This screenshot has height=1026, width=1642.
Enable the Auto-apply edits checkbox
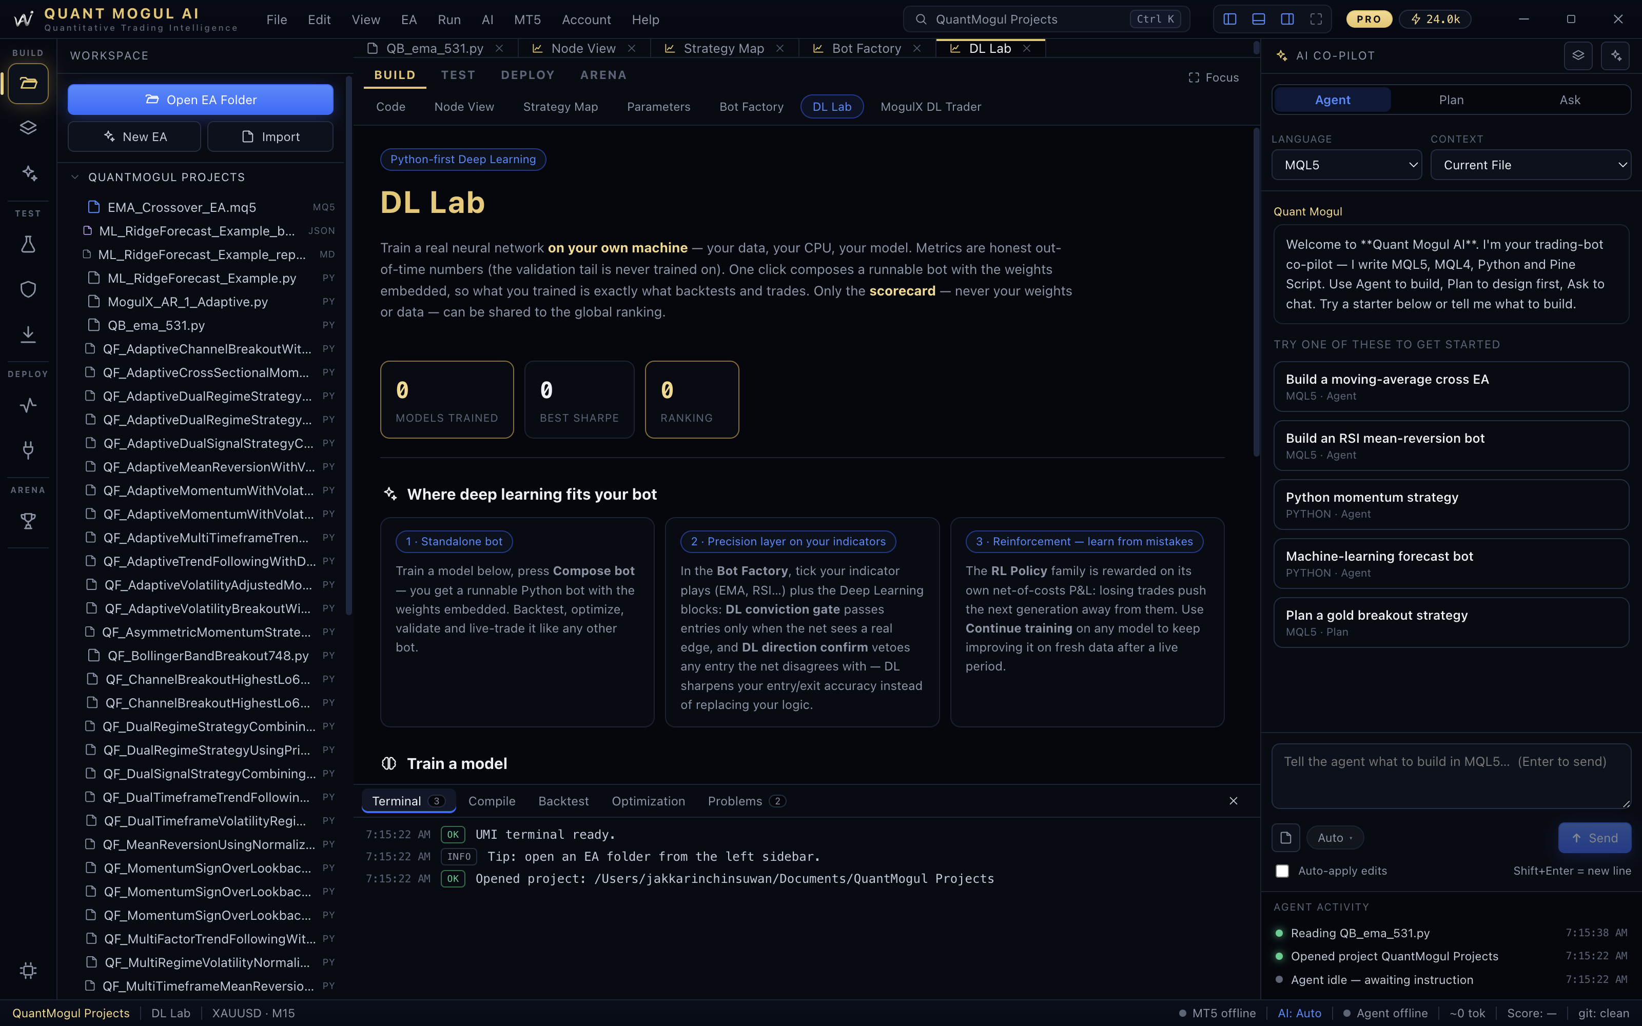point(1282,871)
